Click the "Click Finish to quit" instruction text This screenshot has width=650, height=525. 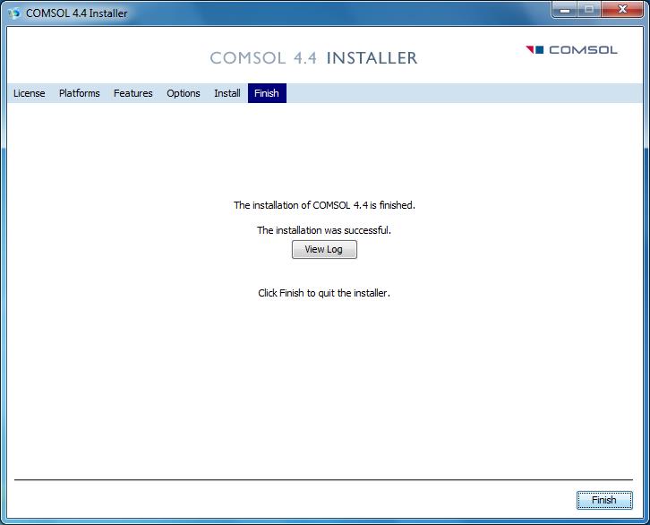point(324,293)
